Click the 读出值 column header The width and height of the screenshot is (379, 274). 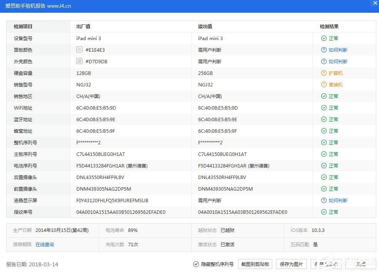[205, 27]
